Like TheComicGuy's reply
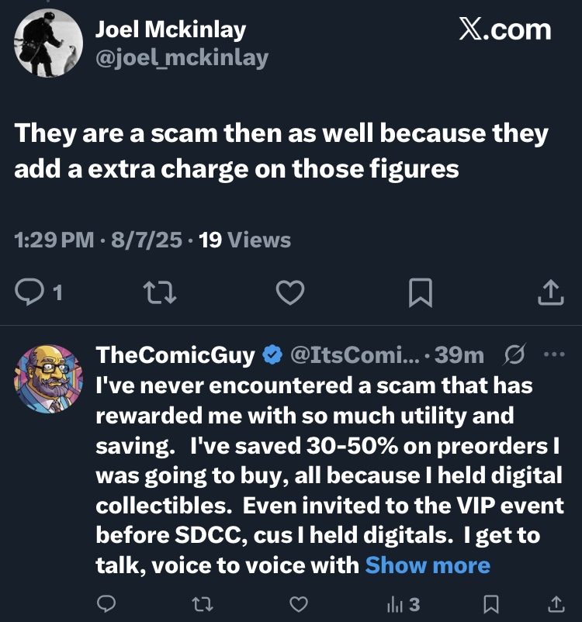 coord(299,604)
